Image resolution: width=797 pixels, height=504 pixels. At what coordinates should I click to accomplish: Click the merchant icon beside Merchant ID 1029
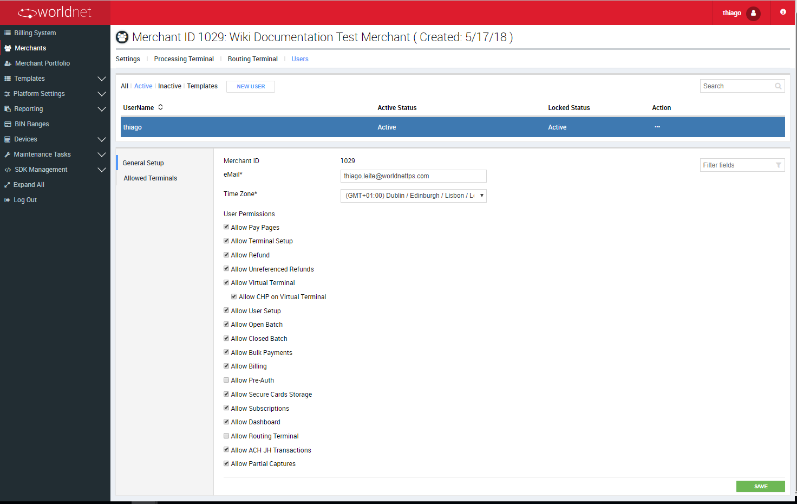tap(122, 37)
